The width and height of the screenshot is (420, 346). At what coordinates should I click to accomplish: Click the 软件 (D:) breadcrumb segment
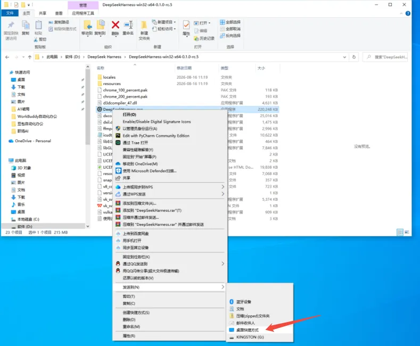click(72, 57)
